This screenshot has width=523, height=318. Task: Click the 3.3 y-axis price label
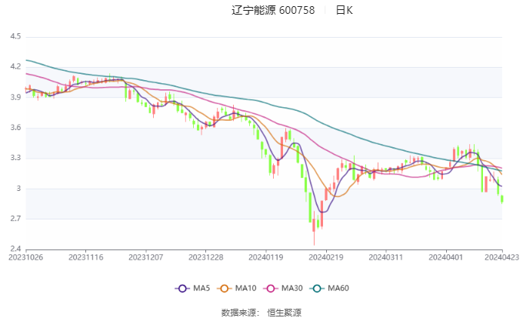[15, 158]
